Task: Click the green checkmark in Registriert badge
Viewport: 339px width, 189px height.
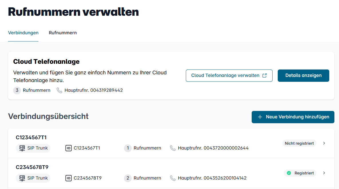Action: pyautogui.click(x=289, y=173)
